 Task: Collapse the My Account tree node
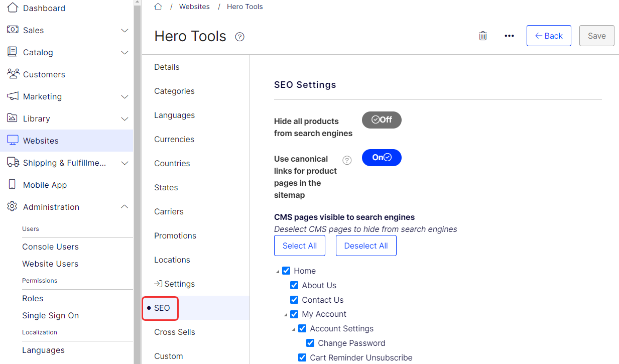coord(286,315)
